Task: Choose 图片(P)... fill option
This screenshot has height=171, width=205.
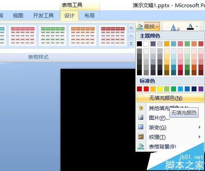Action: 159,118
